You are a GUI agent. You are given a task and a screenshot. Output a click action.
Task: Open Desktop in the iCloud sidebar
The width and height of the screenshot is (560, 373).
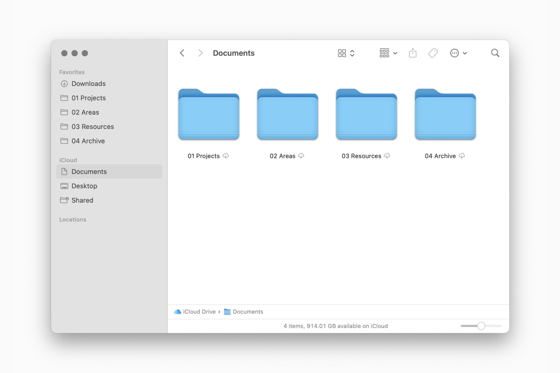109,186
